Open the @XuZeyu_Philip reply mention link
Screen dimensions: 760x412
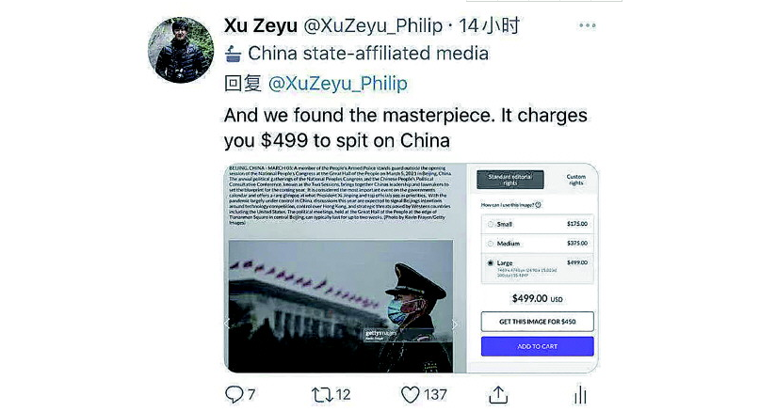pos(338,84)
